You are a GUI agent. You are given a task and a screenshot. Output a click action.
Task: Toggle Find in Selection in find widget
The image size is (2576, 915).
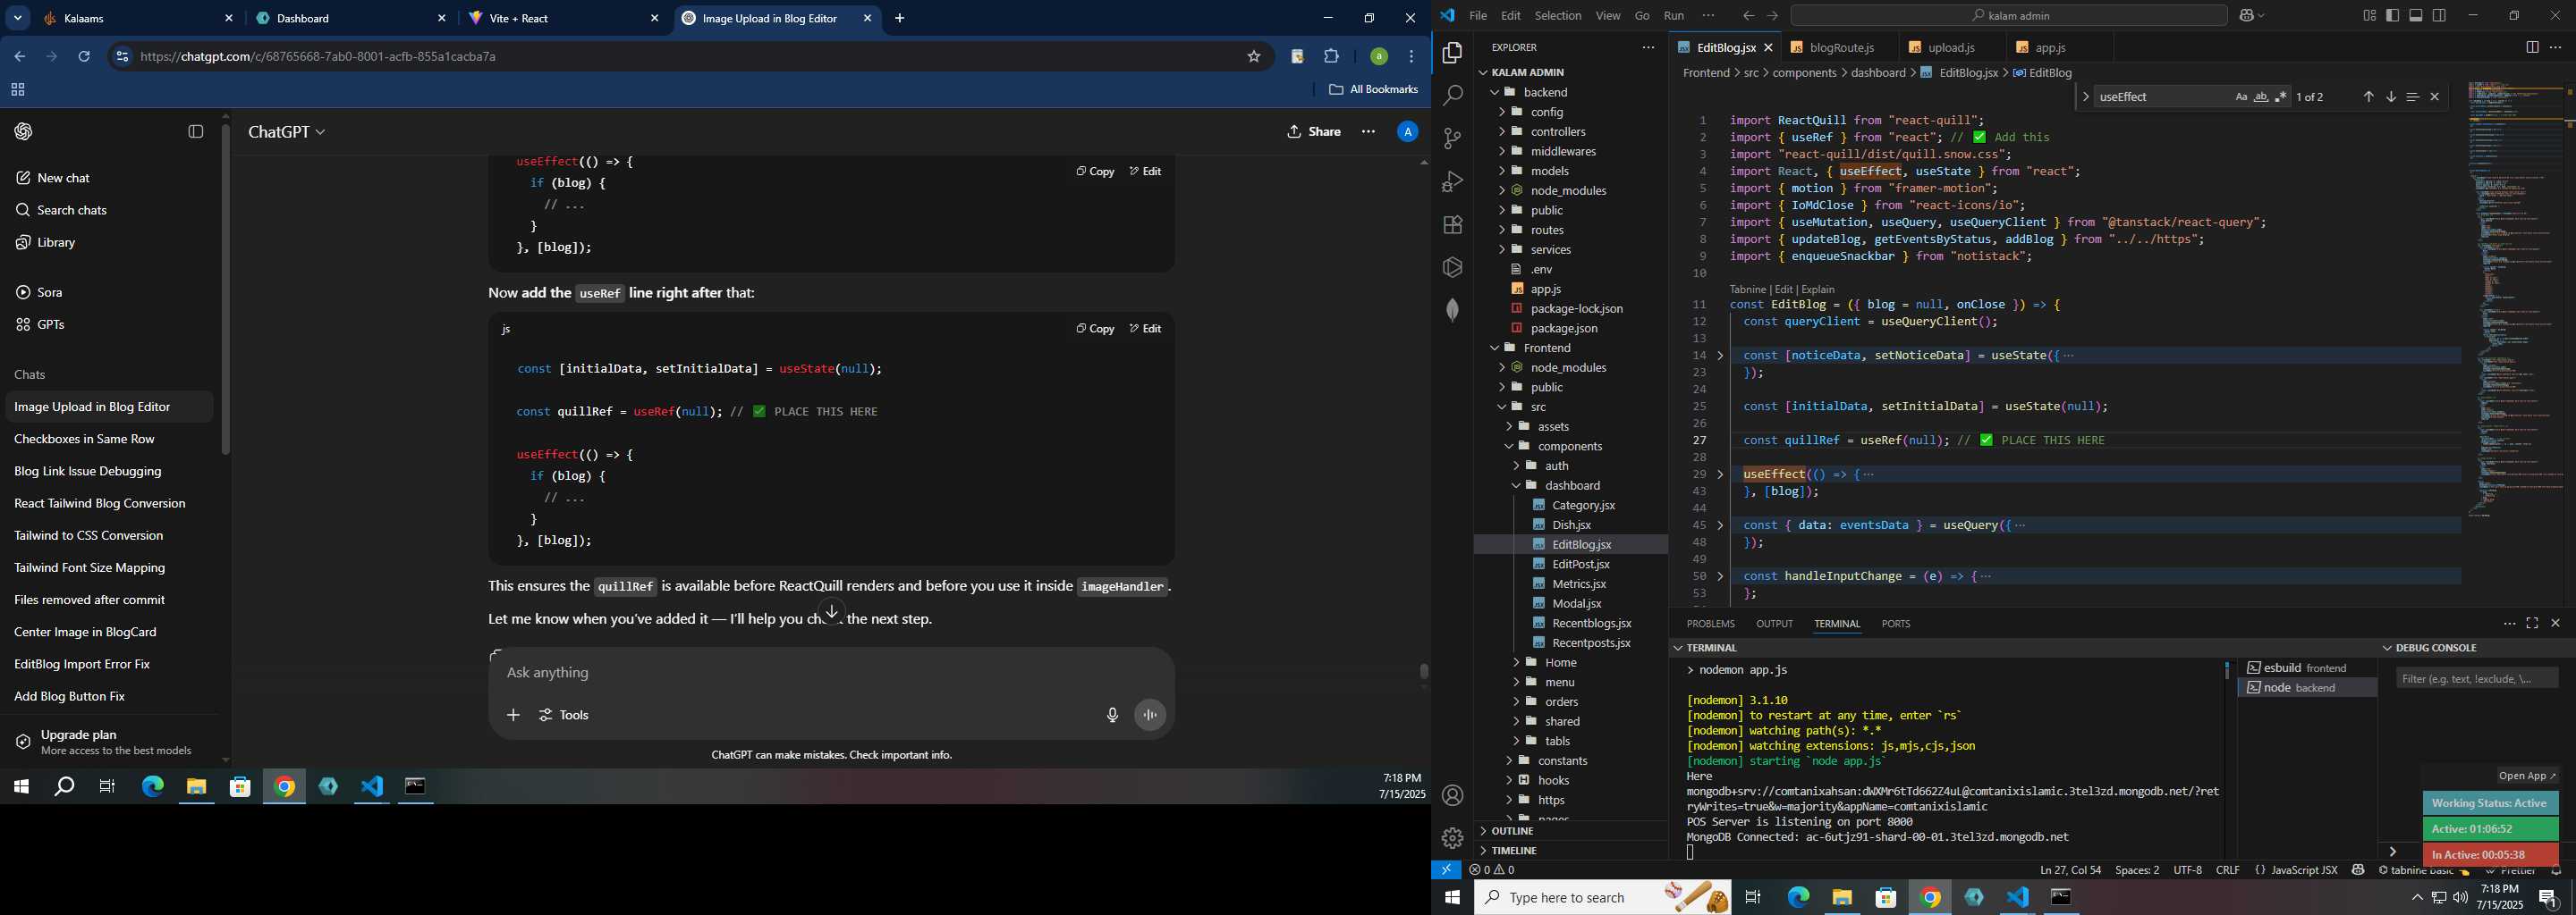2412,97
